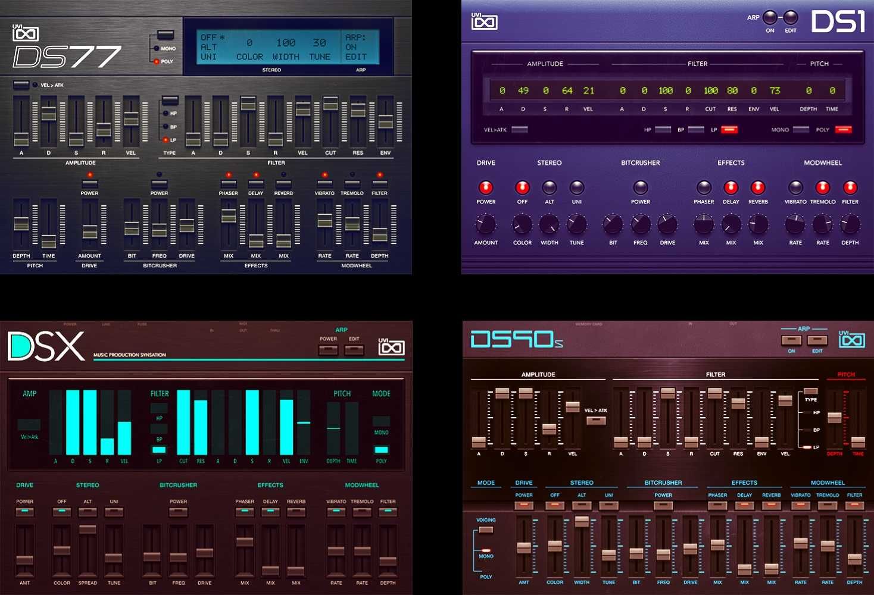The width and height of the screenshot is (874, 595).
Task: Switch DS1 voice mode to MONO
Action: [801, 130]
